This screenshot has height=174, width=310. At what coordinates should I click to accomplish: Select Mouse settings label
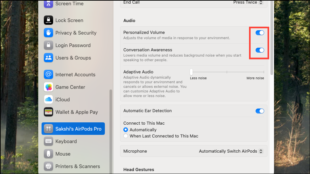click(x=63, y=154)
